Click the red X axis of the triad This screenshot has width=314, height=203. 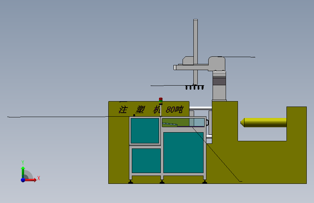point(30,180)
